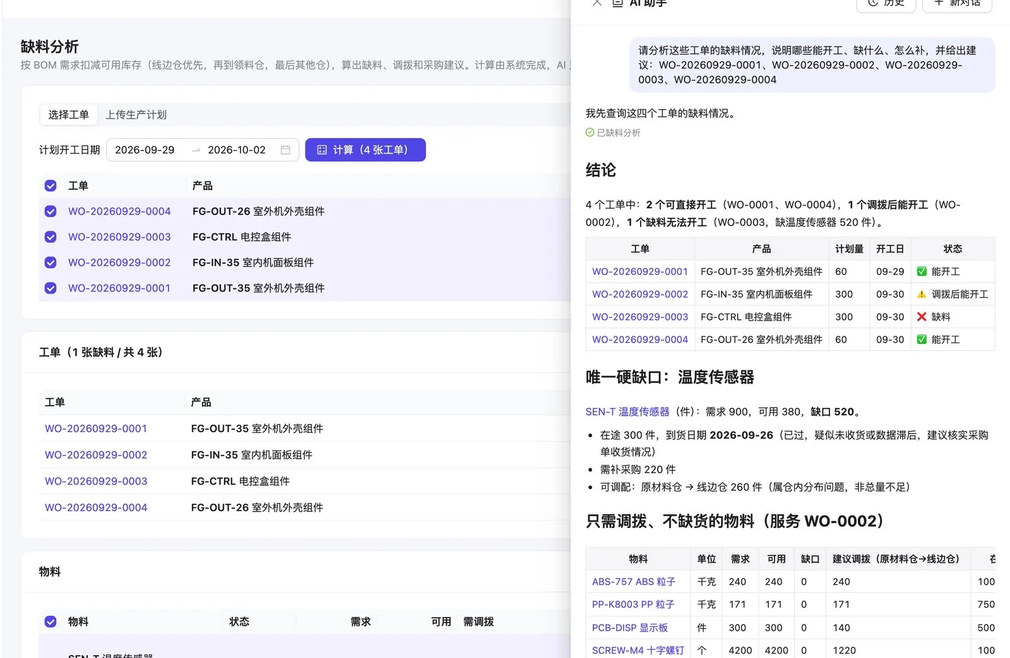Click FG-CTRL 电控盒组件 in selection table
The image size is (1010, 658).
pyautogui.click(x=242, y=237)
